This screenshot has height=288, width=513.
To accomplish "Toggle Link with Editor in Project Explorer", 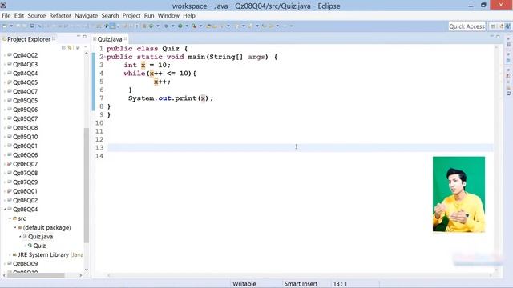I will click(x=70, y=48).
